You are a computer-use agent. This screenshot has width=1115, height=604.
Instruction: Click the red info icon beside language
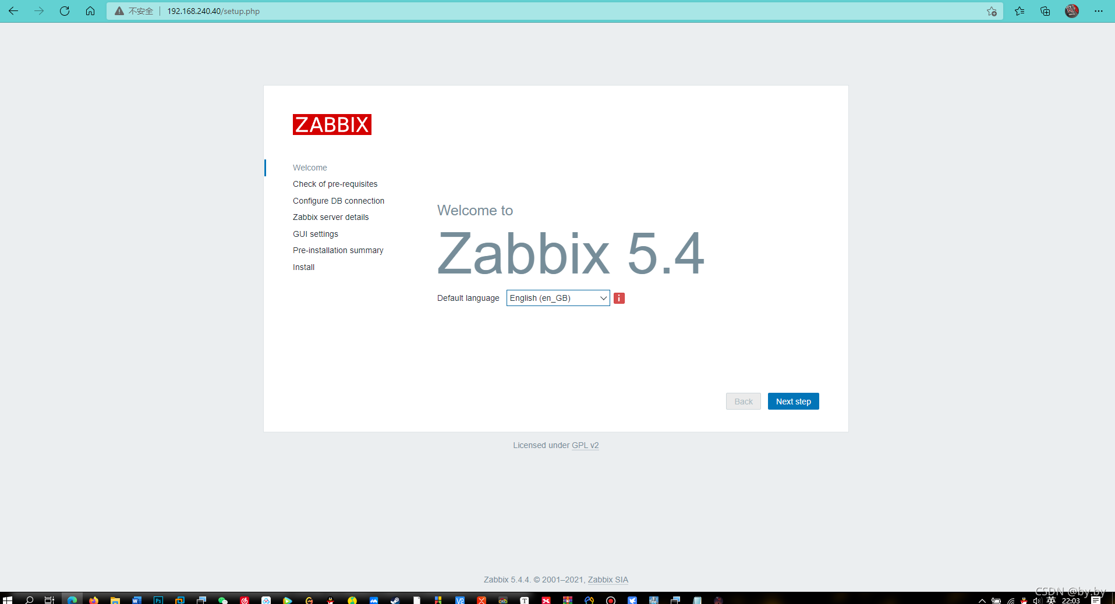click(619, 298)
